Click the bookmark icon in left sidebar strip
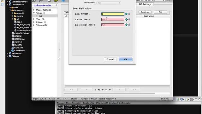The image size is (202, 114). coord(2,4)
